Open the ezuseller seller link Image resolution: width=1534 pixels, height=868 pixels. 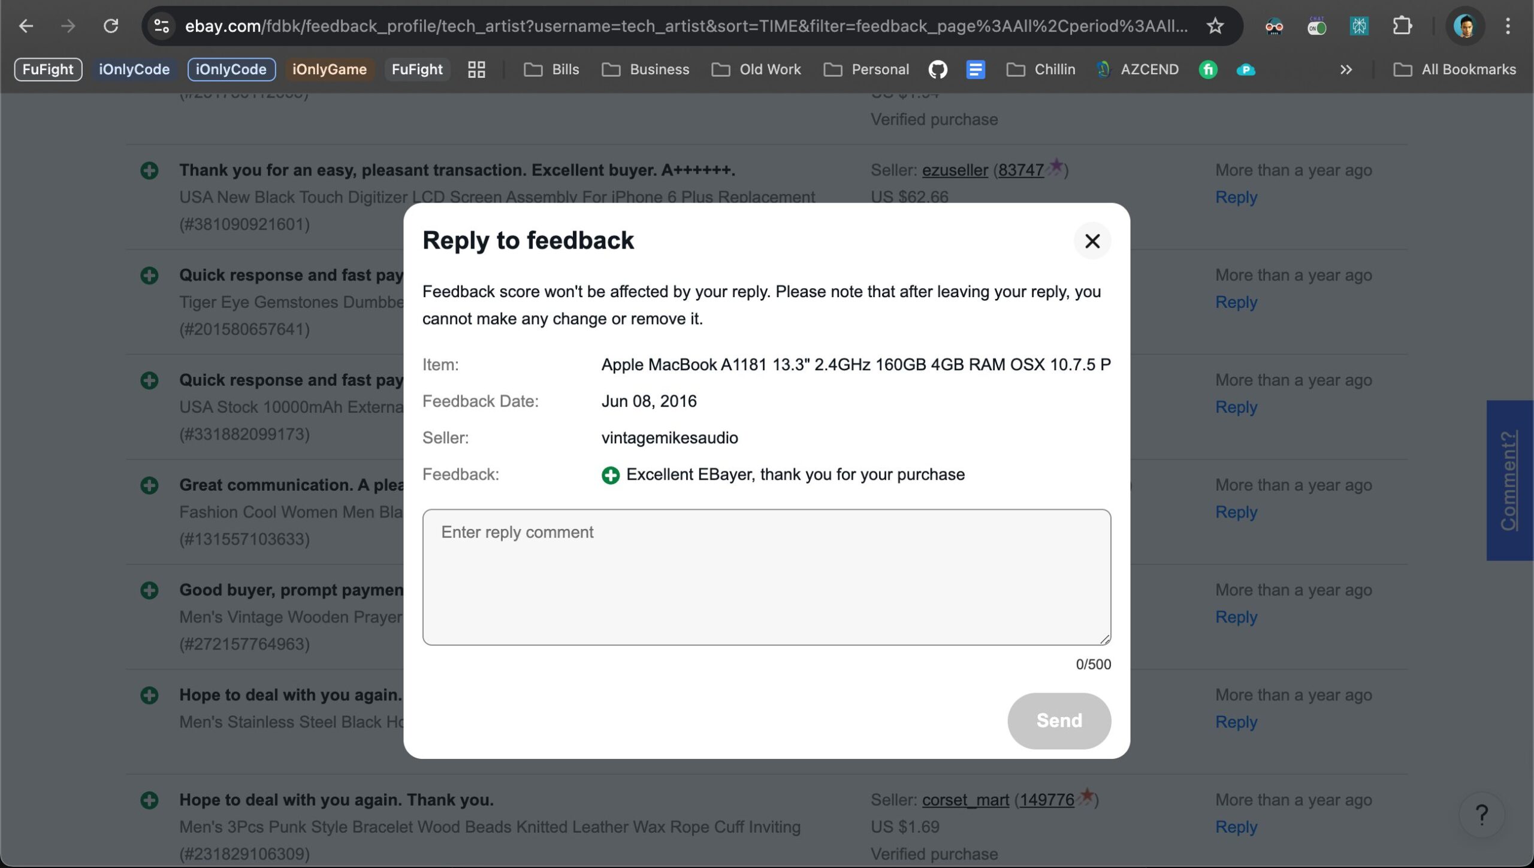point(955,170)
